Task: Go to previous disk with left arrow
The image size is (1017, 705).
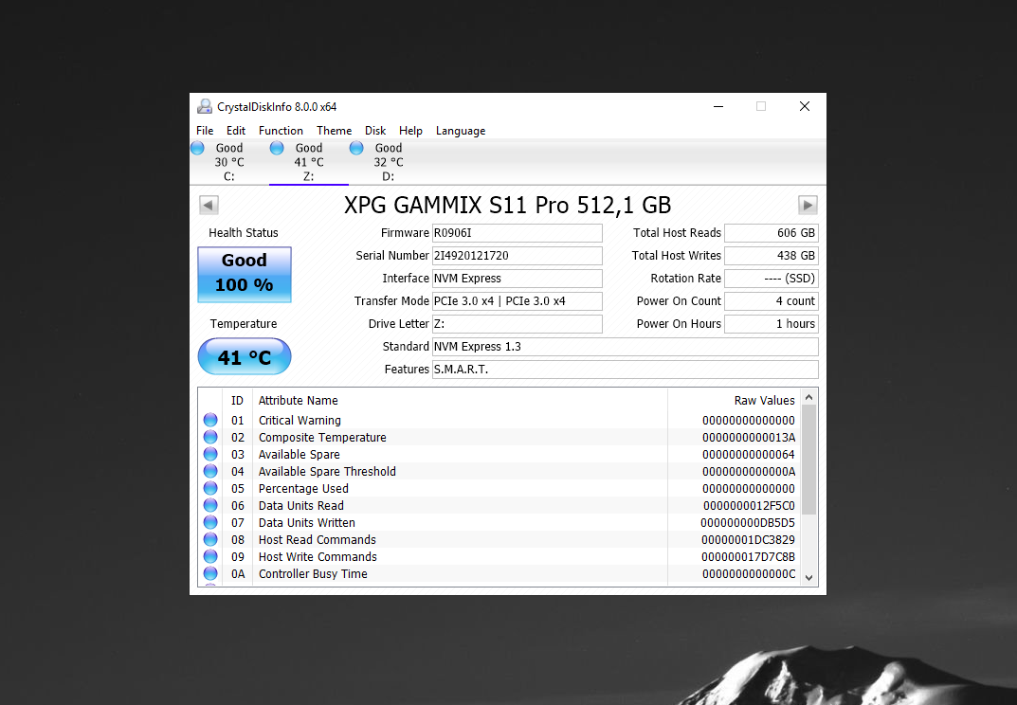Action: coord(209,205)
